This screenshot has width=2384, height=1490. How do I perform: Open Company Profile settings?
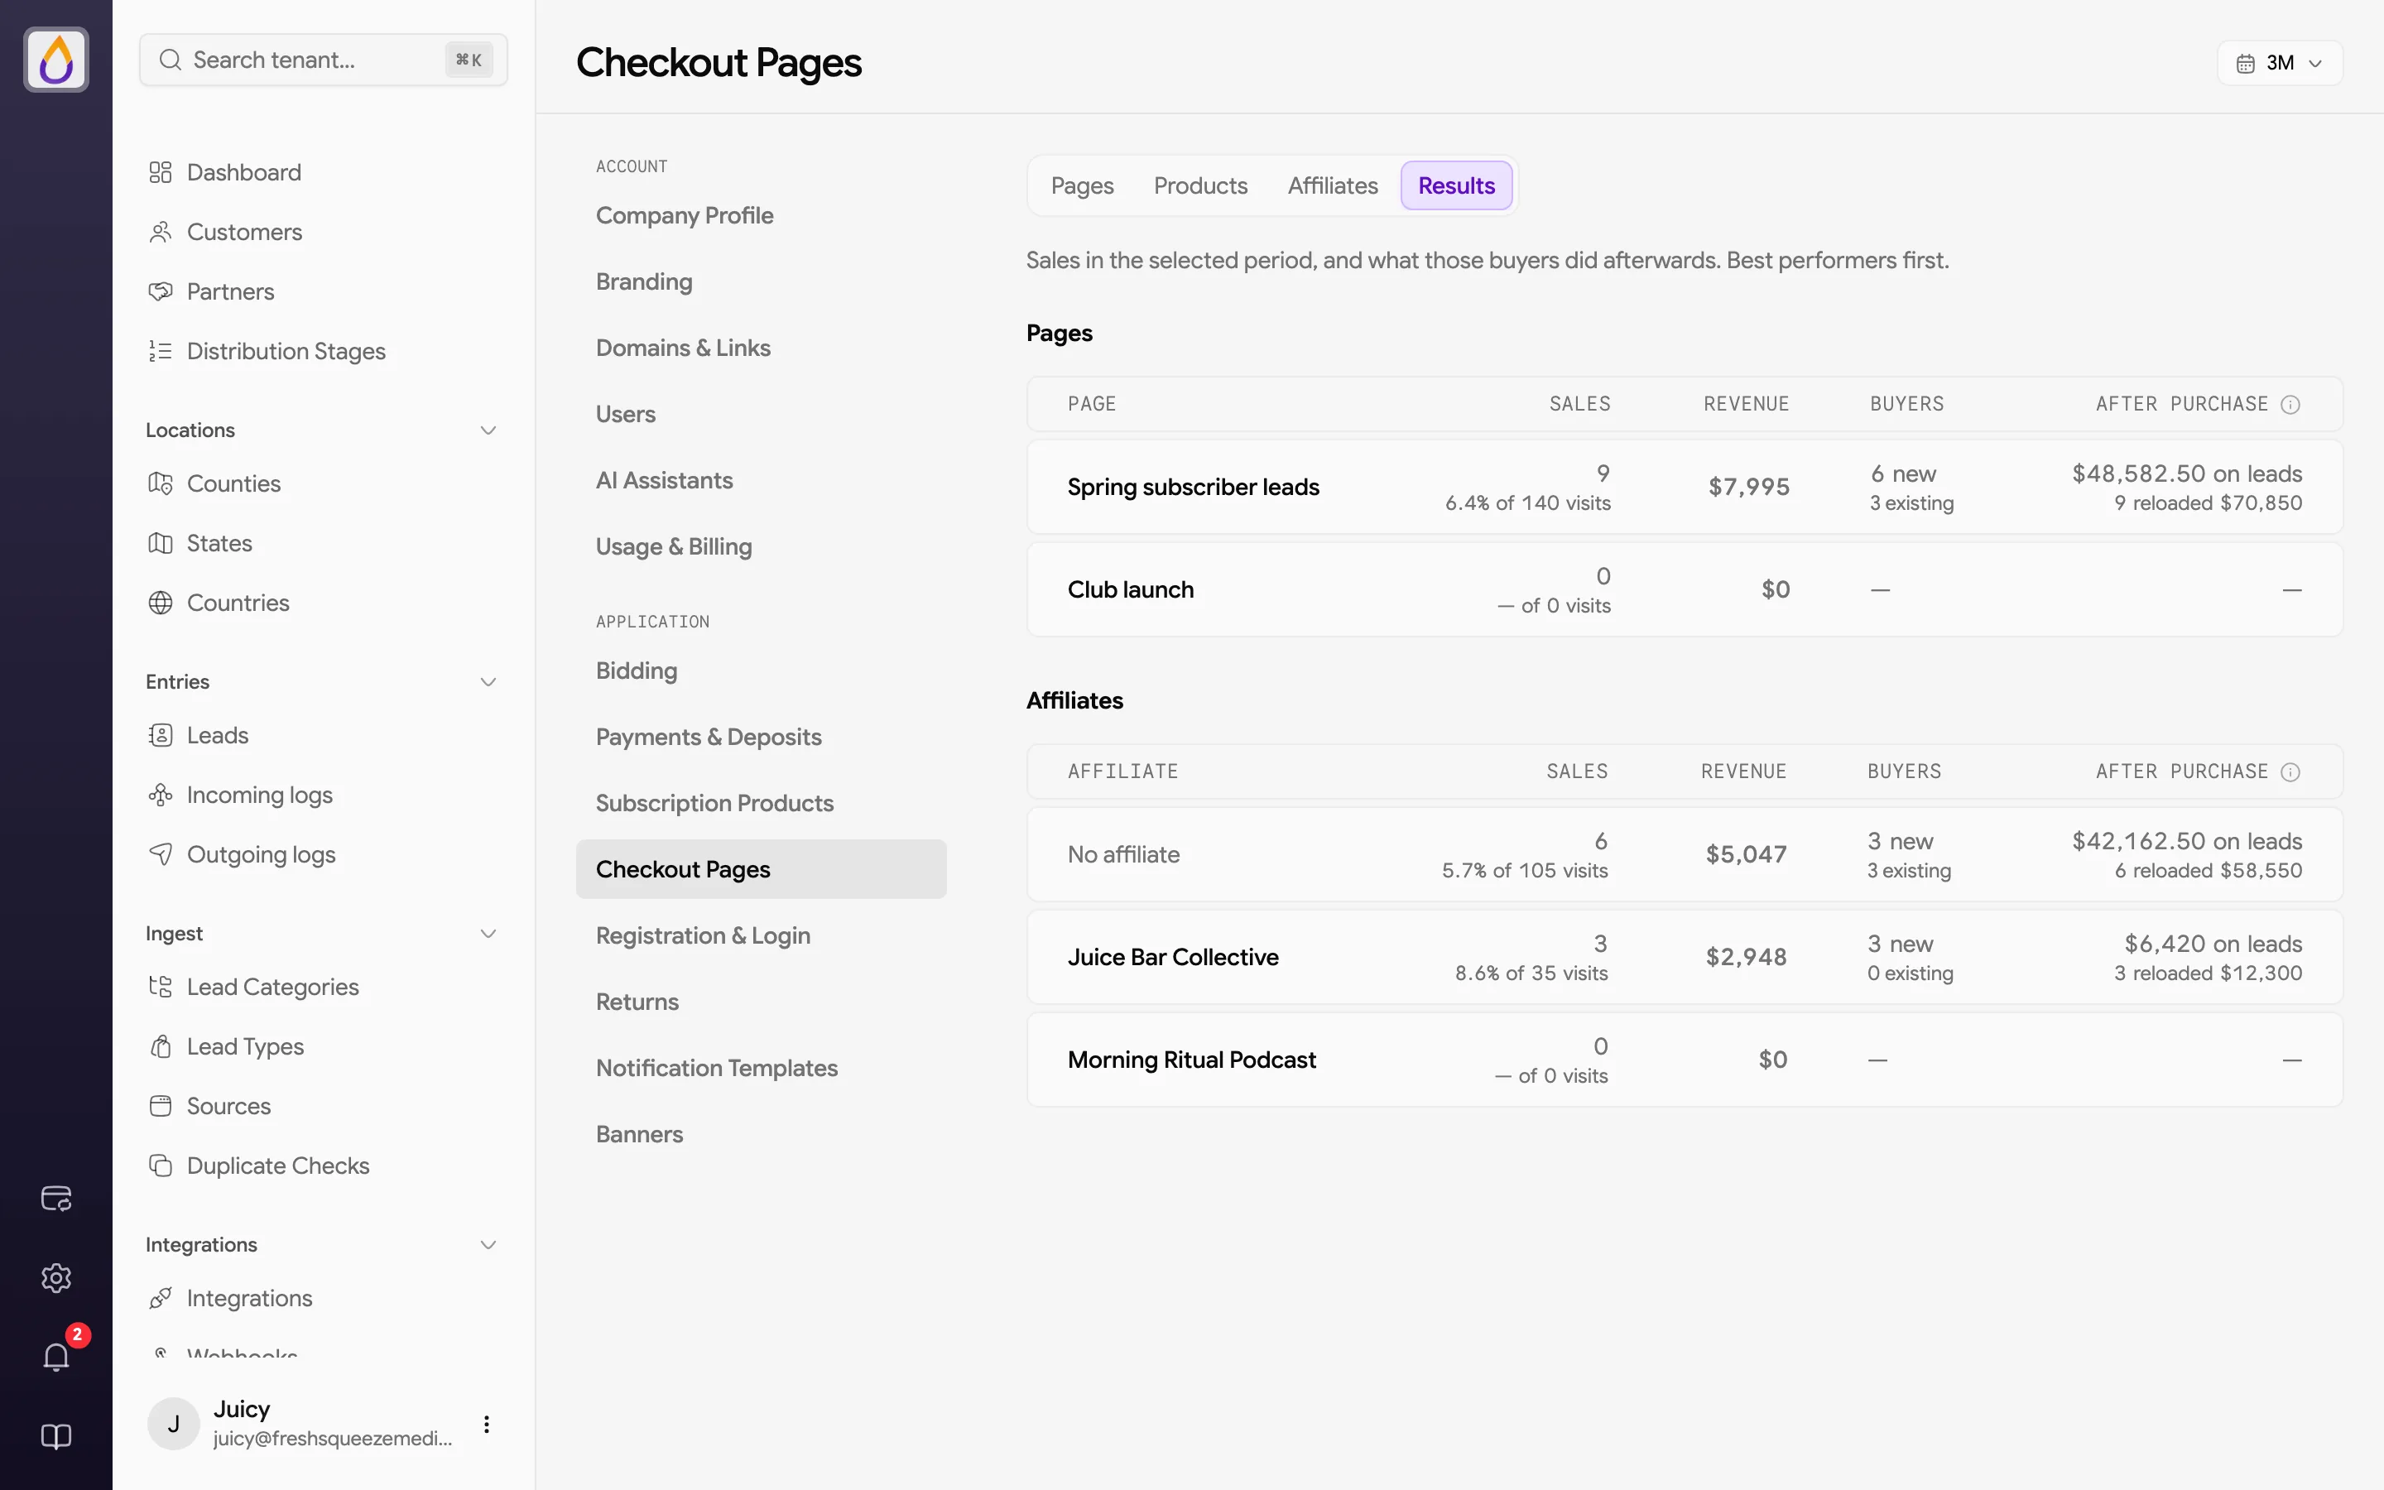685,216
